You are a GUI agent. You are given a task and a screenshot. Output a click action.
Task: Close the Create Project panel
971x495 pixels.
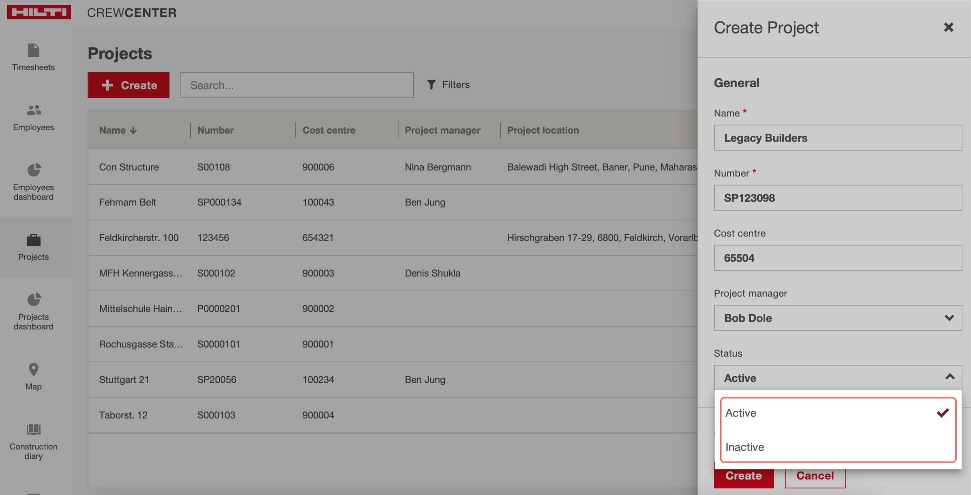pos(948,27)
